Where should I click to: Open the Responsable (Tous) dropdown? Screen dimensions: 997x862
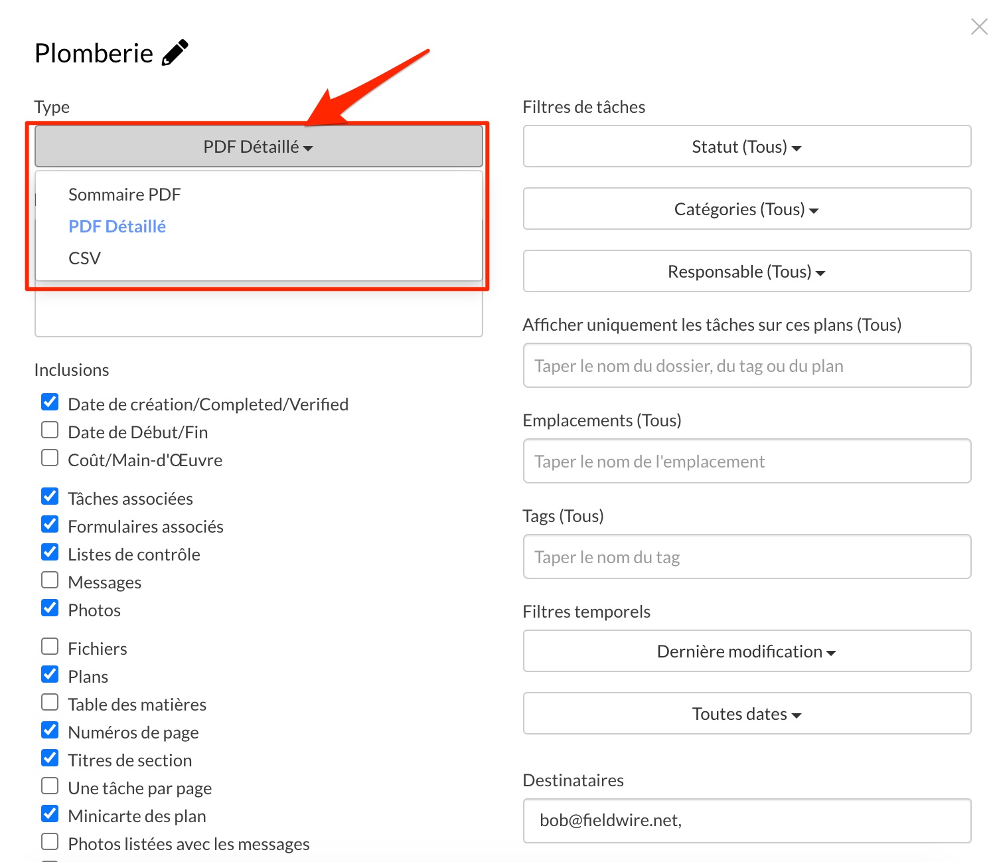747,272
